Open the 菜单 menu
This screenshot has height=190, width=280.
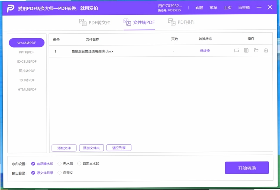(213, 8)
